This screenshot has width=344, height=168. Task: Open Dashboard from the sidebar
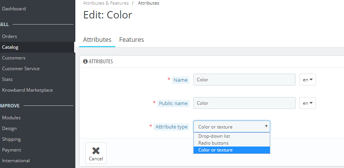coord(14,9)
